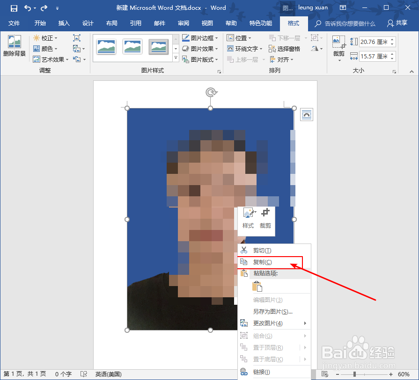Open Picture Border (图片边框) menu

point(200,38)
